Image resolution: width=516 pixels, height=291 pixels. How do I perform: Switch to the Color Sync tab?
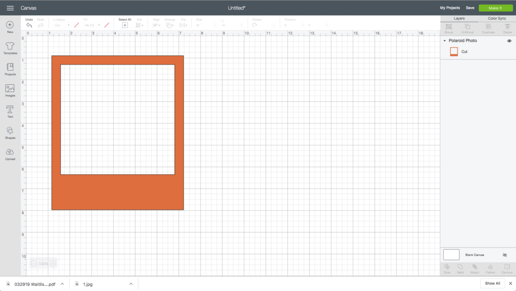497,18
